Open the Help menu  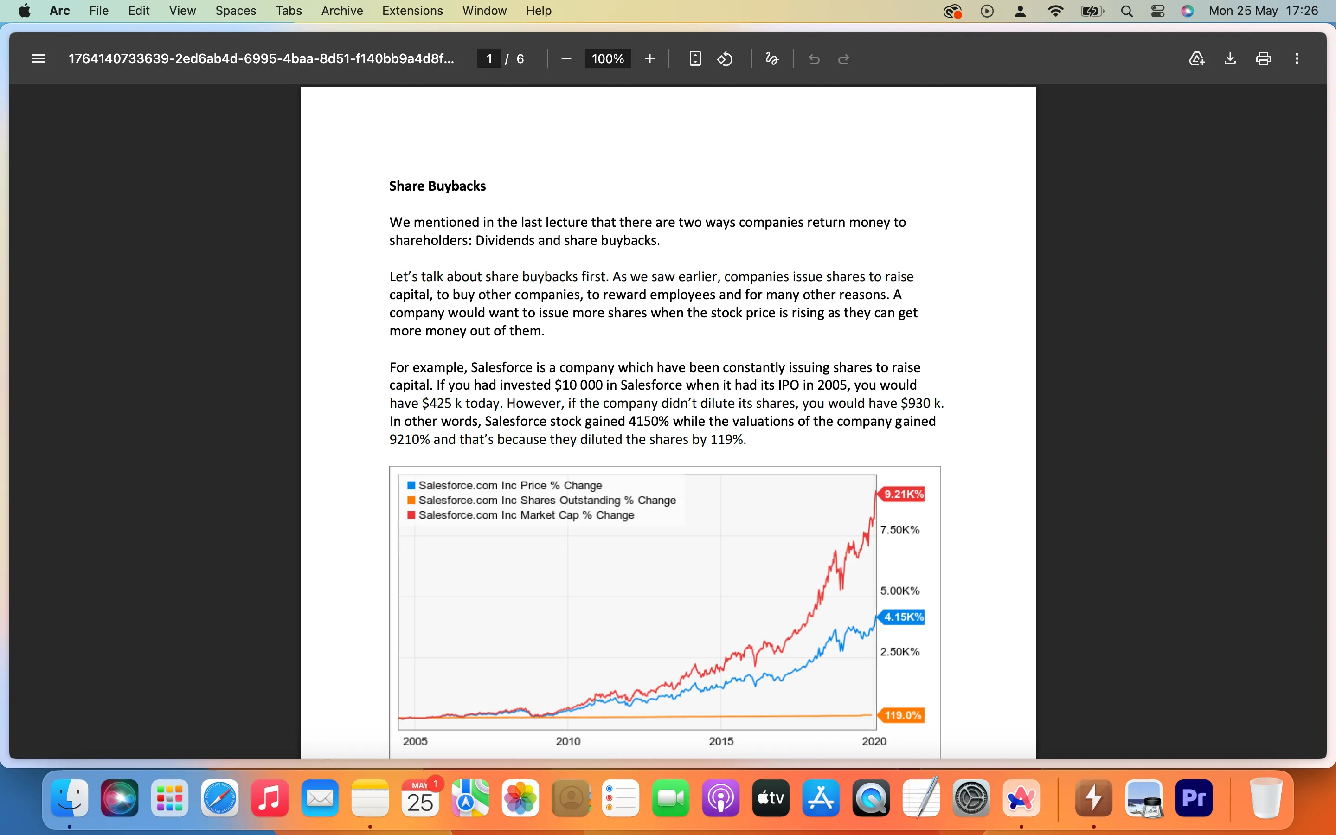pyautogui.click(x=538, y=11)
